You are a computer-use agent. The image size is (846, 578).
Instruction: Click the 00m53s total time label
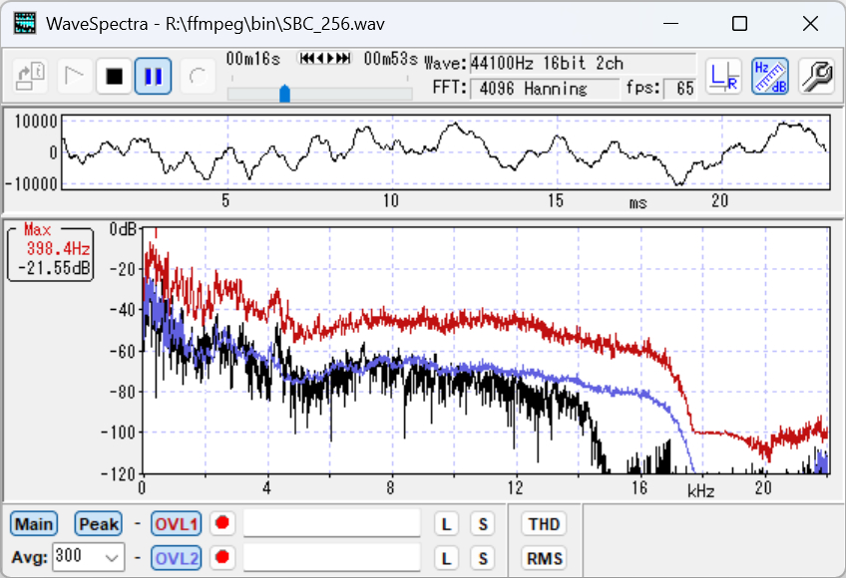coord(391,58)
